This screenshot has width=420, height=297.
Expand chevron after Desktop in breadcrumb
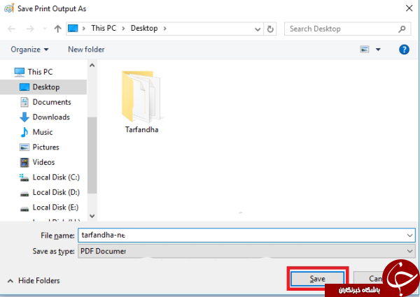coord(164,29)
